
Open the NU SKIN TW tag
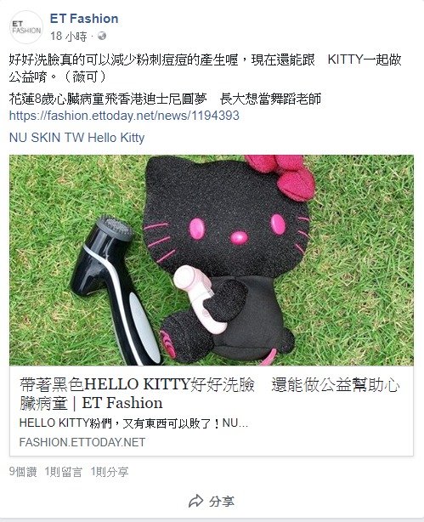coord(47,138)
